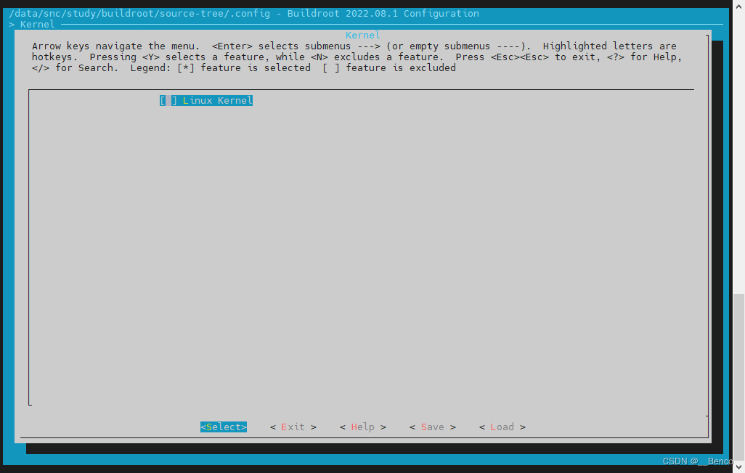Load a config file using <Load>
Screen dimensions: 745x473
[501, 427]
